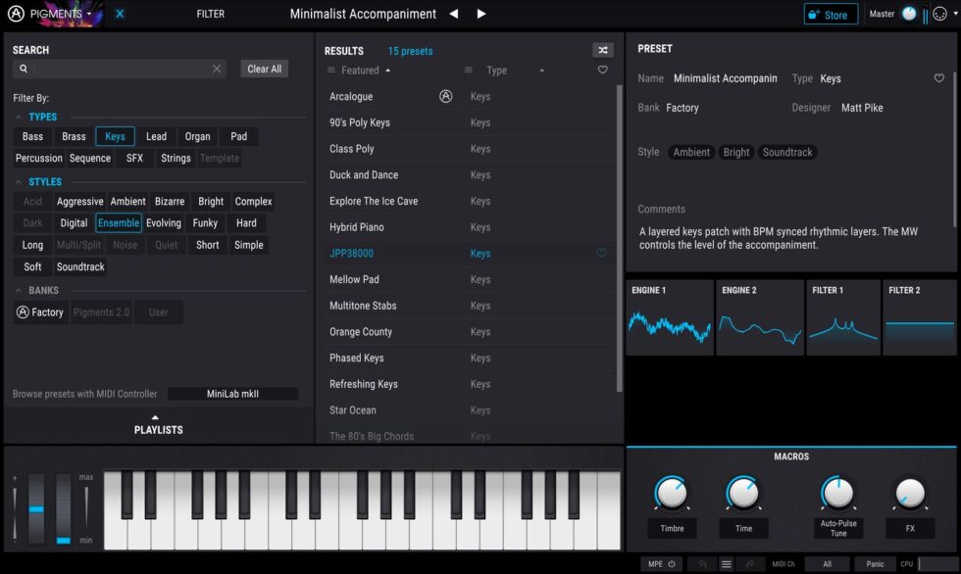This screenshot has width=961, height=574.
Task: Click the Arturia icon on Factory bank
Action: (x=23, y=312)
